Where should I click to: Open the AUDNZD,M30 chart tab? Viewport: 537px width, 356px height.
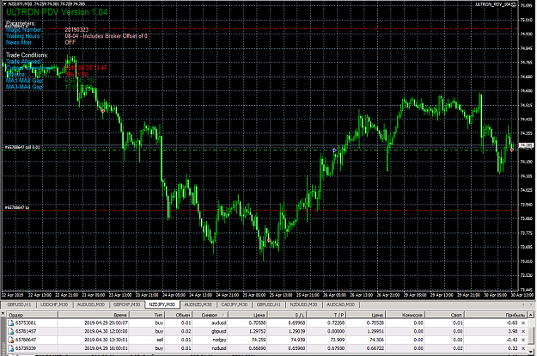pos(198,304)
